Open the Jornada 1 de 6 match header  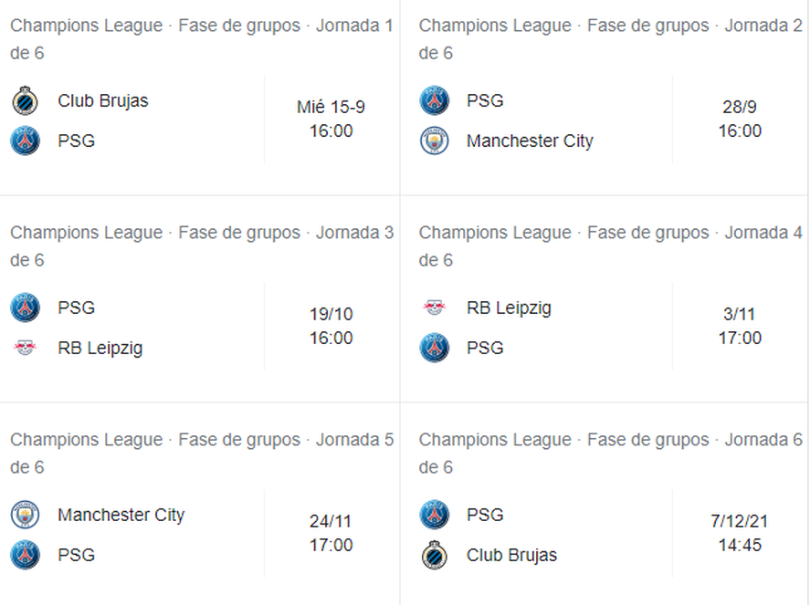(x=201, y=38)
